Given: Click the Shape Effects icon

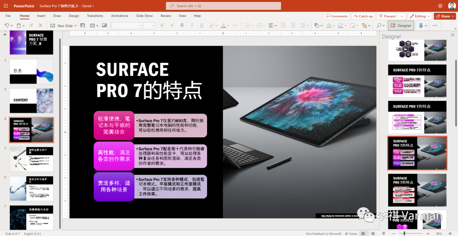Looking at the screenshot, I should [x=352, y=26].
